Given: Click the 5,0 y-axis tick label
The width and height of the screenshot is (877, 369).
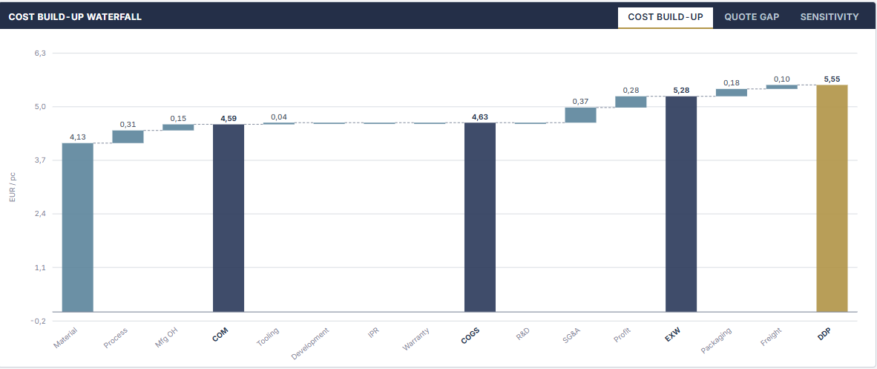Looking at the screenshot, I should point(40,106).
